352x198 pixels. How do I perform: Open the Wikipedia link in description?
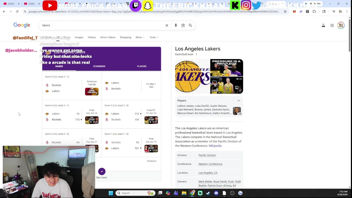click(x=215, y=146)
